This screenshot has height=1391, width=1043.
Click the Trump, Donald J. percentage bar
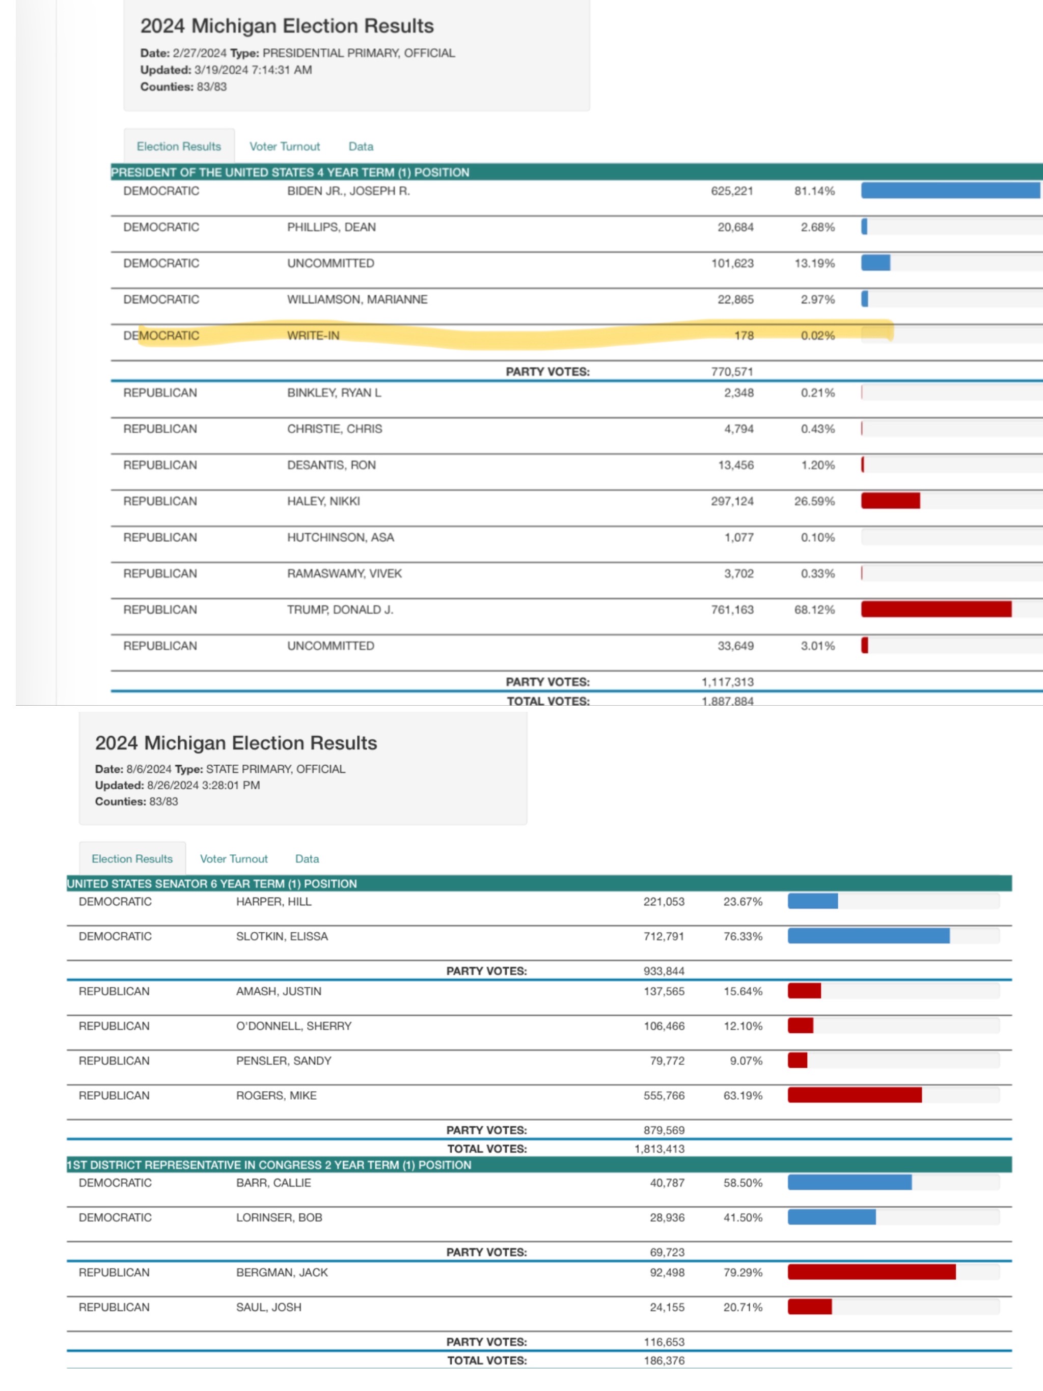(936, 609)
